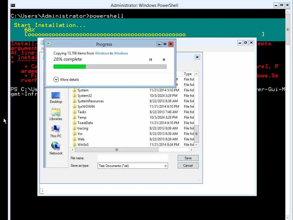Click the file list horizontal scrollbar thumb
The height and width of the screenshot is (220, 293).
pyautogui.click(x=117, y=150)
